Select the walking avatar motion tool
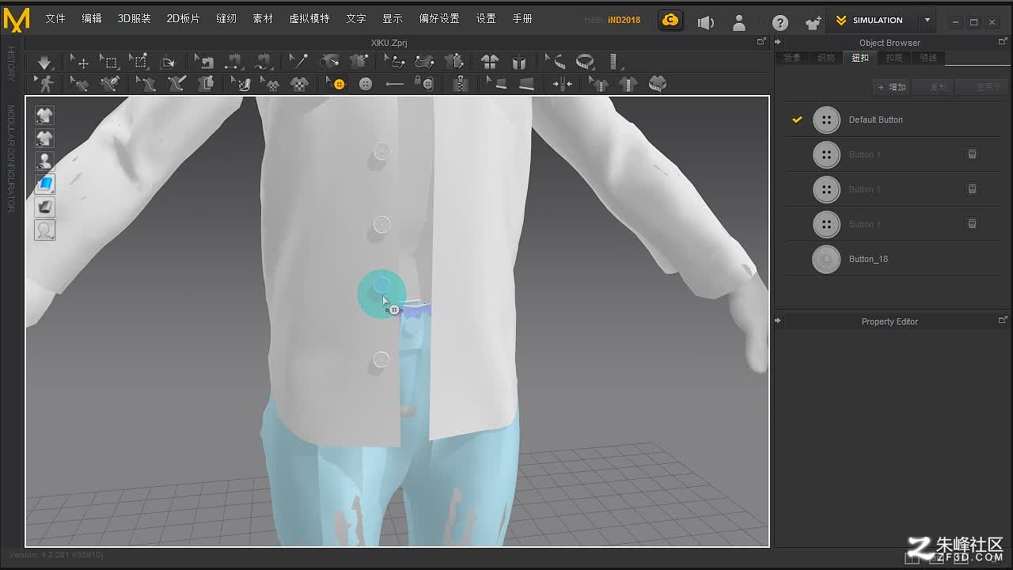The image size is (1013, 570). pyautogui.click(x=44, y=84)
